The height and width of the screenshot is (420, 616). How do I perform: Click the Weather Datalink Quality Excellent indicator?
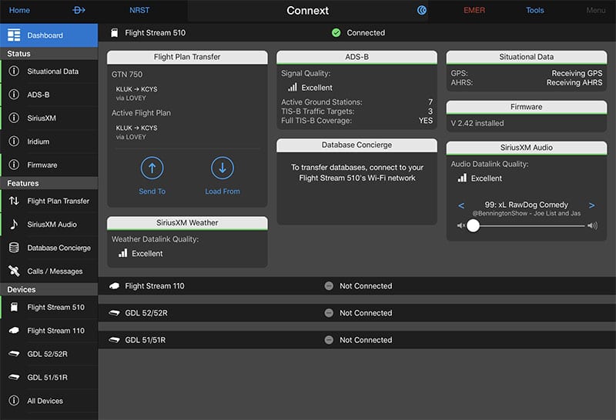pyautogui.click(x=141, y=254)
